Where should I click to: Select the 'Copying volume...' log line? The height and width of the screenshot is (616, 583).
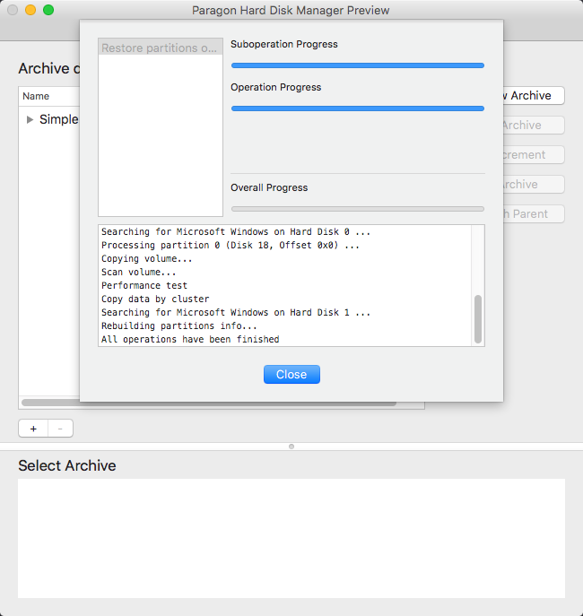tap(146, 259)
